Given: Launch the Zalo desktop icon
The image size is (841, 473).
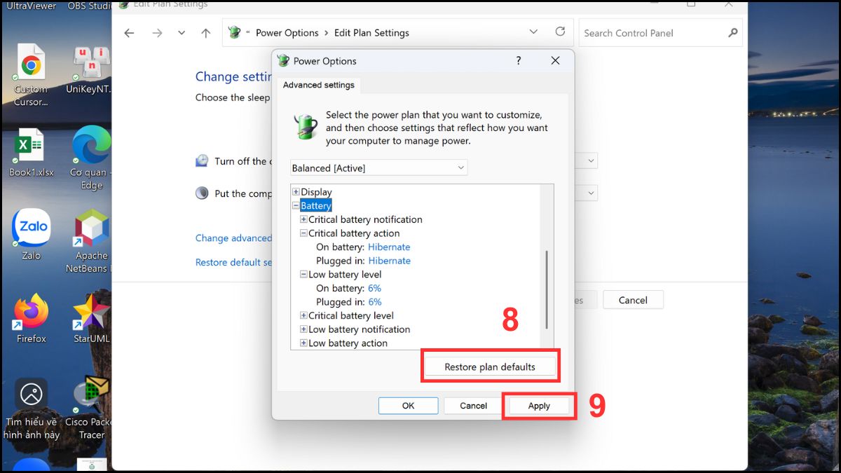Looking at the screenshot, I should pos(31,235).
